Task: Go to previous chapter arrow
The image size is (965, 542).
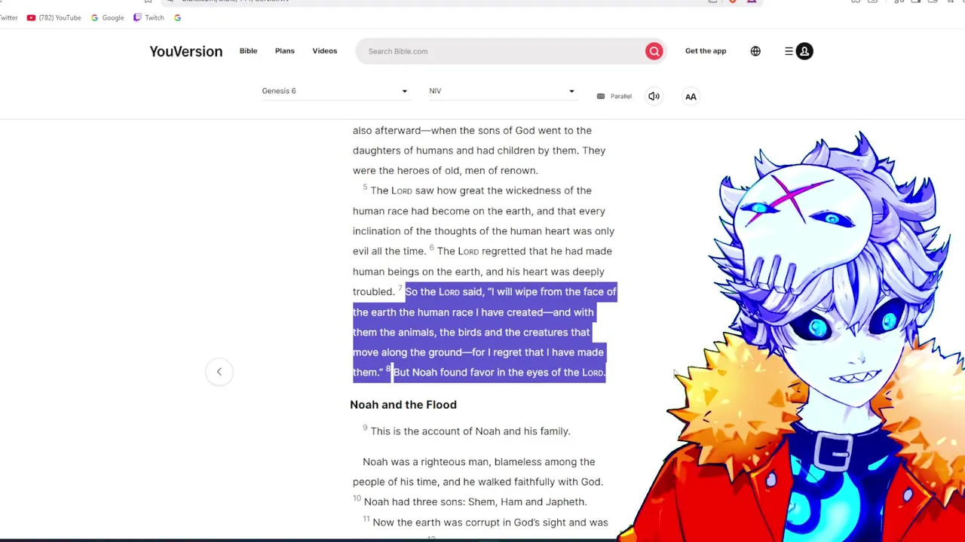Action: click(219, 371)
